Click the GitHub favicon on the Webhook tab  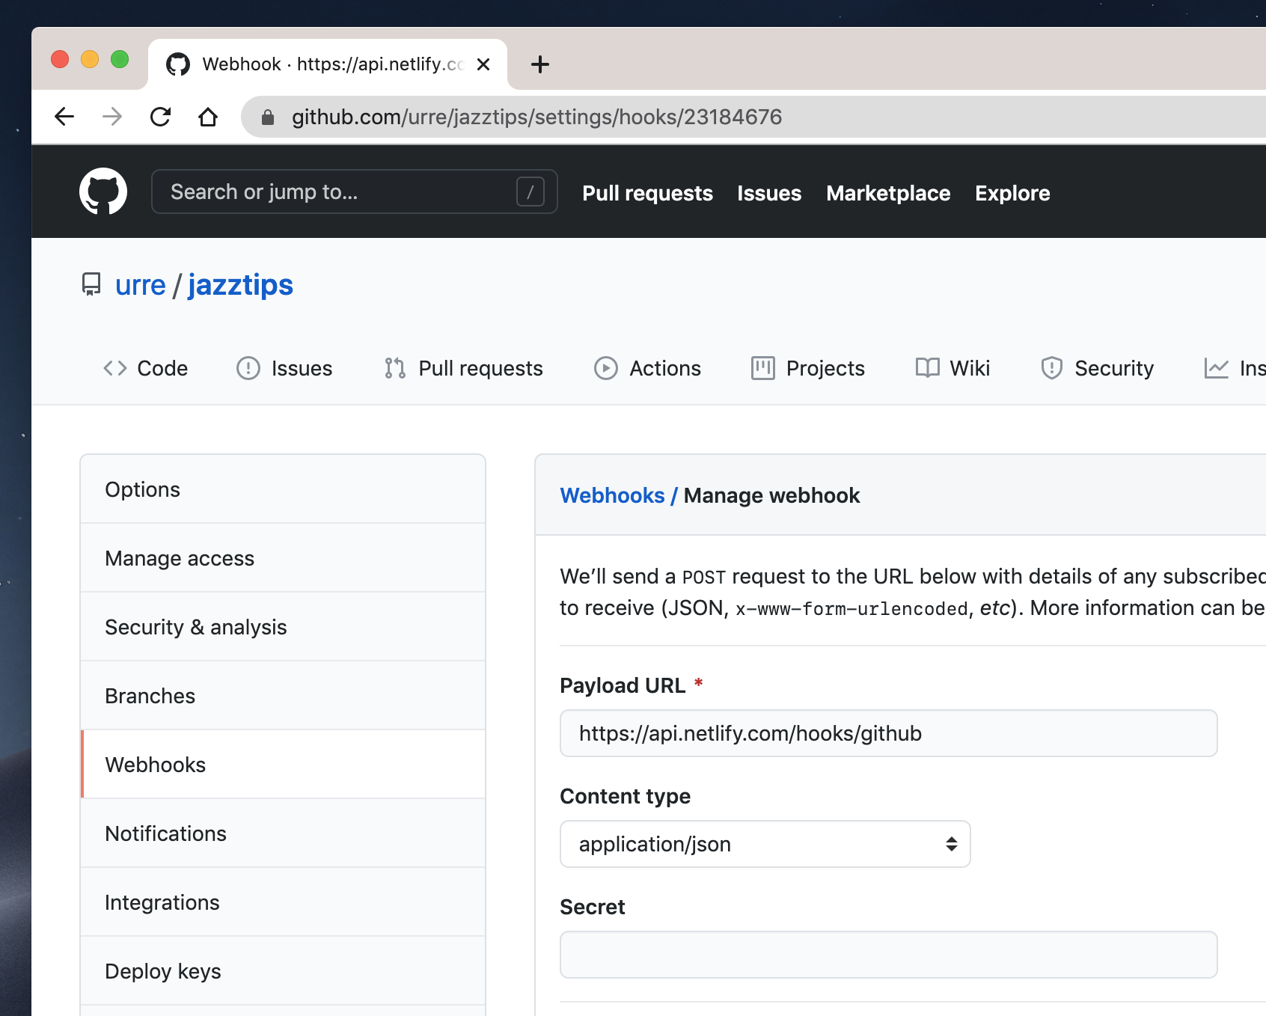pyautogui.click(x=178, y=64)
